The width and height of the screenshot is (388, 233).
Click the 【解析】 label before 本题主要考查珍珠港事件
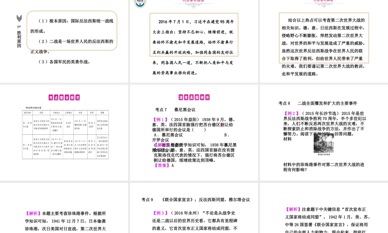click(x=33, y=214)
